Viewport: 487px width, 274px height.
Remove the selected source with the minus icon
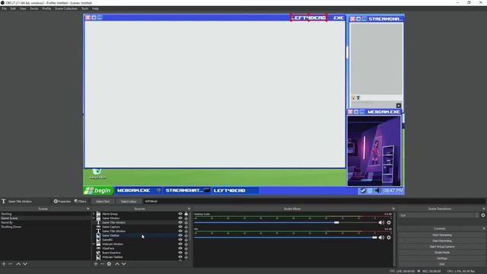click(x=102, y=264)
